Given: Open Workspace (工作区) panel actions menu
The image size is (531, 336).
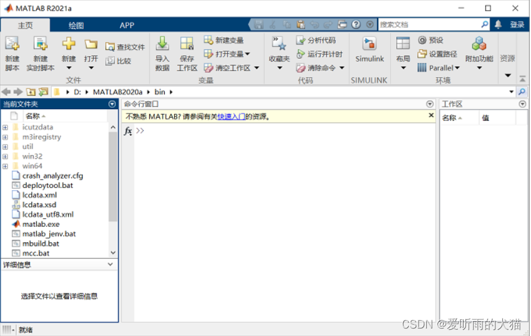Looking at the screenshot, I should 522,104.
